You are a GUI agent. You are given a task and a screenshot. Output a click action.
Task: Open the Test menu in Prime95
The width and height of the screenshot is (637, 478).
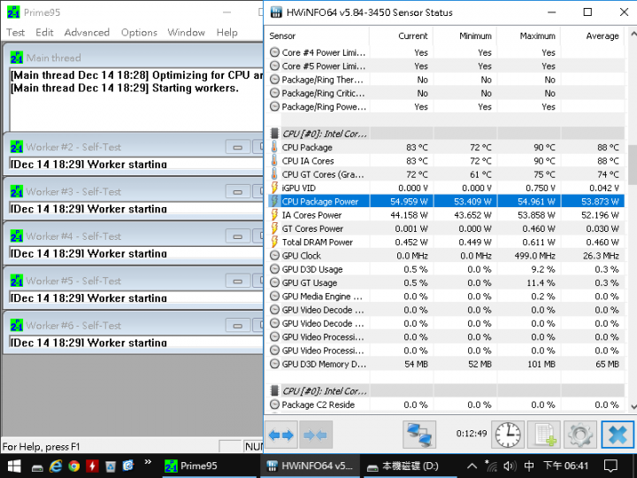click(15, 32)
